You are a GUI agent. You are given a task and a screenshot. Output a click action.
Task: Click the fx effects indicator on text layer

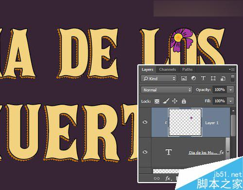tap(222, 152)
